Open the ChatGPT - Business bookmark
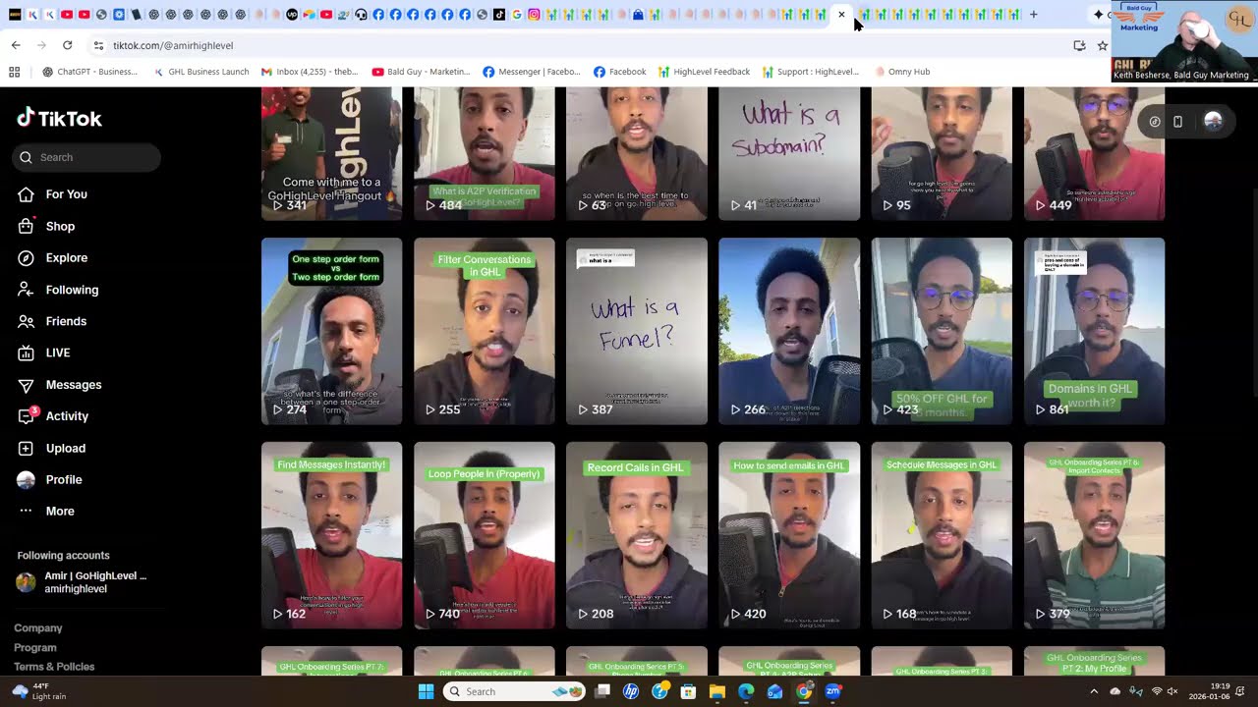 (90, 72)
